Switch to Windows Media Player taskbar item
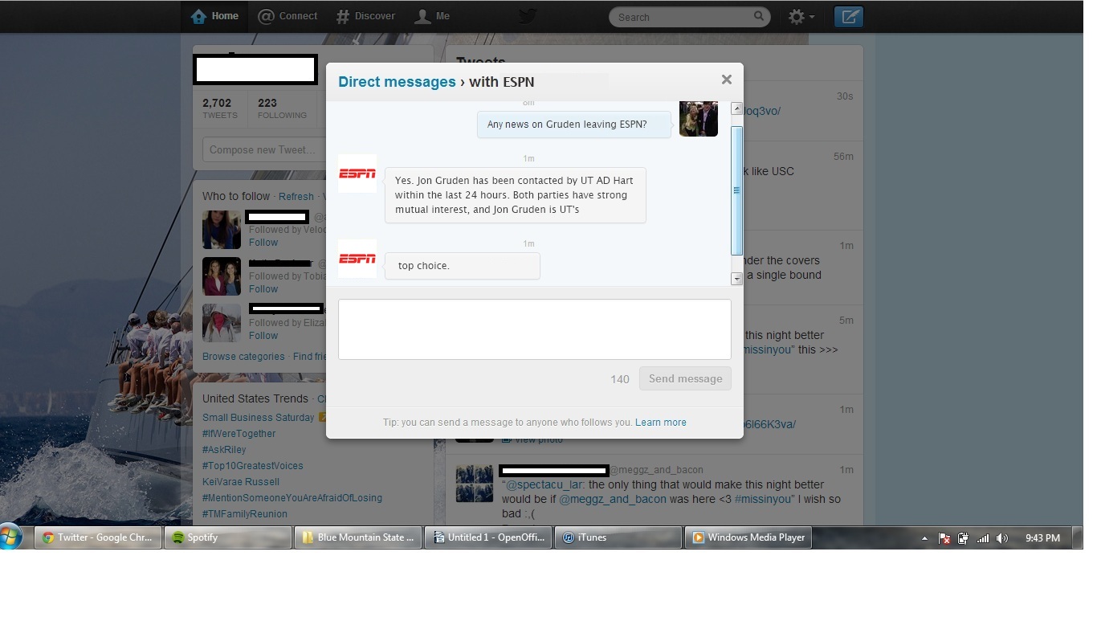 pos(748,537)
